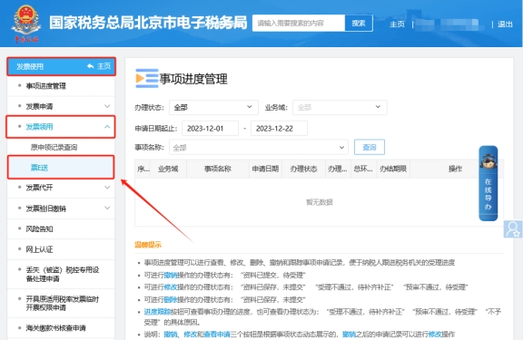Viewport: 523px width, 340px height.
Task: Open the 业务域 dropdown
Action: pyautogui.click(x=340, y=107)
